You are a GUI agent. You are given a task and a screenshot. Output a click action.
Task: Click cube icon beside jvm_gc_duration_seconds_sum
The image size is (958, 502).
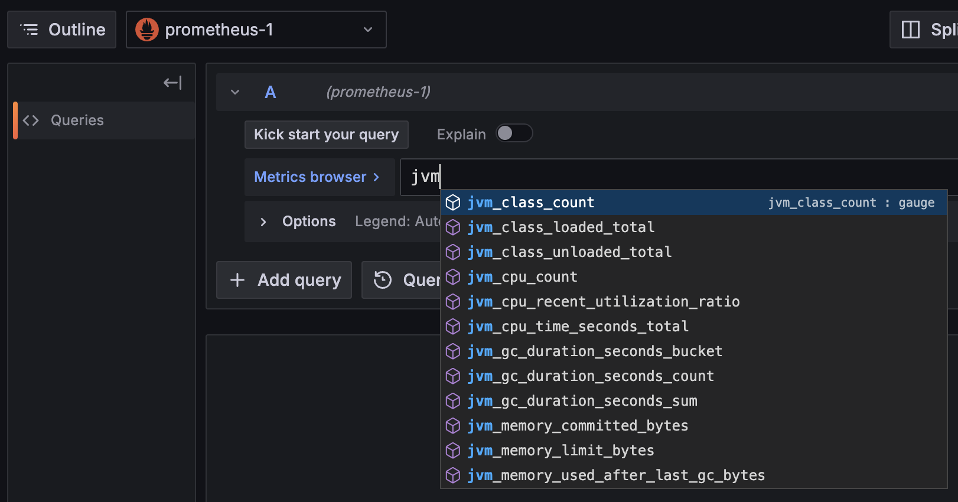(x=453, y=401)
